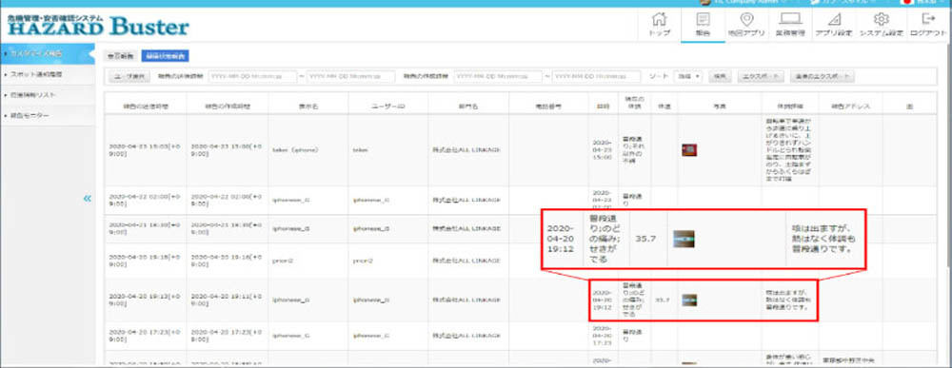Open the laptop management icon in header
Viewport: 952px width, 368px height.
[x=789, y=25]
